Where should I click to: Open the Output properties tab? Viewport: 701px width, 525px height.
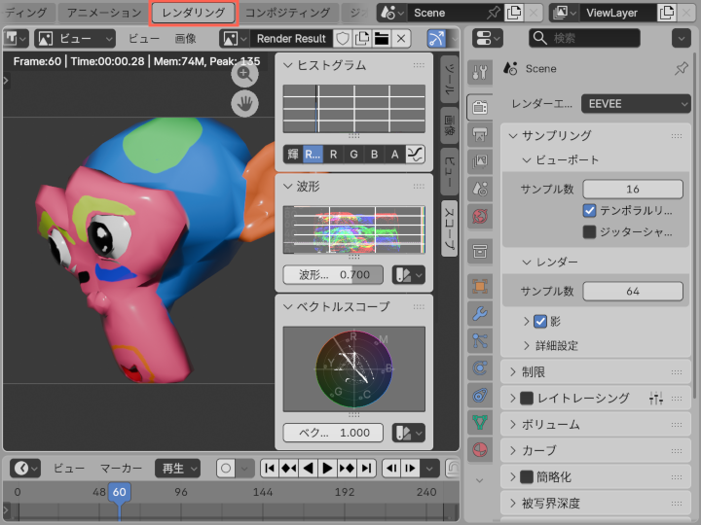[480, 134]
